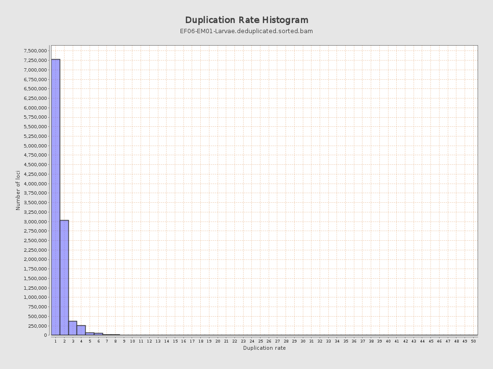Select the histogram bar for duplication rate 2
The width and height of the screenshot is (493, 369).
[x=64, y=278]
